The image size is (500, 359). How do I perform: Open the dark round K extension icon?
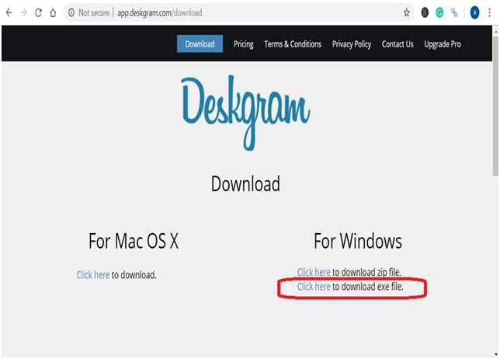click(x=425, y=12)
